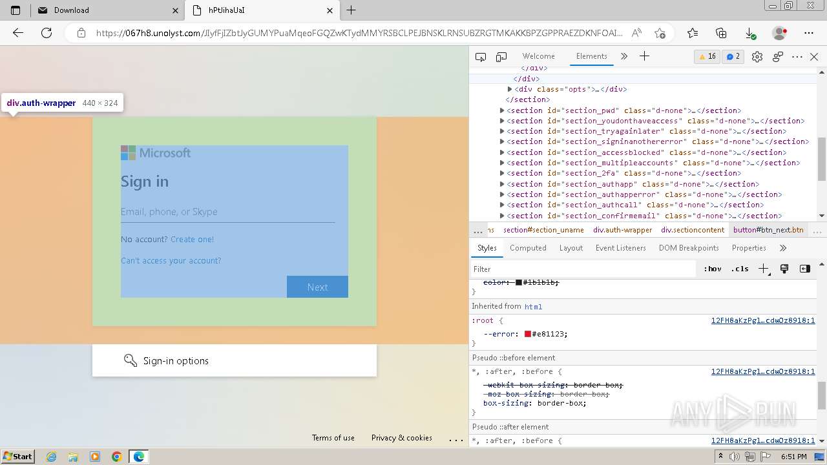Screen dimensions: 827x465
Task: Select section#section_uname breadcrumb
Action: 543,230
